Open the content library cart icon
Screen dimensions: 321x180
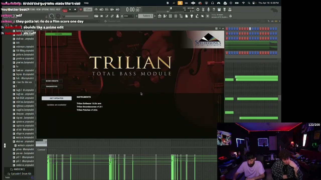tap(207, 16)
